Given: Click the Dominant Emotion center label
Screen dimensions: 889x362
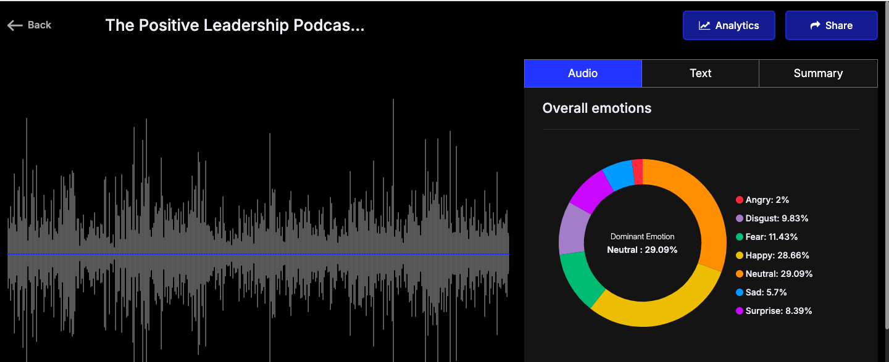Looking at the screenshot, I should pos(643,237).
